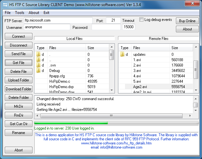This screenshot has width=202, height=159.
Task: Click the Remote Files Size column header
Action: click(x=181, y=48)
